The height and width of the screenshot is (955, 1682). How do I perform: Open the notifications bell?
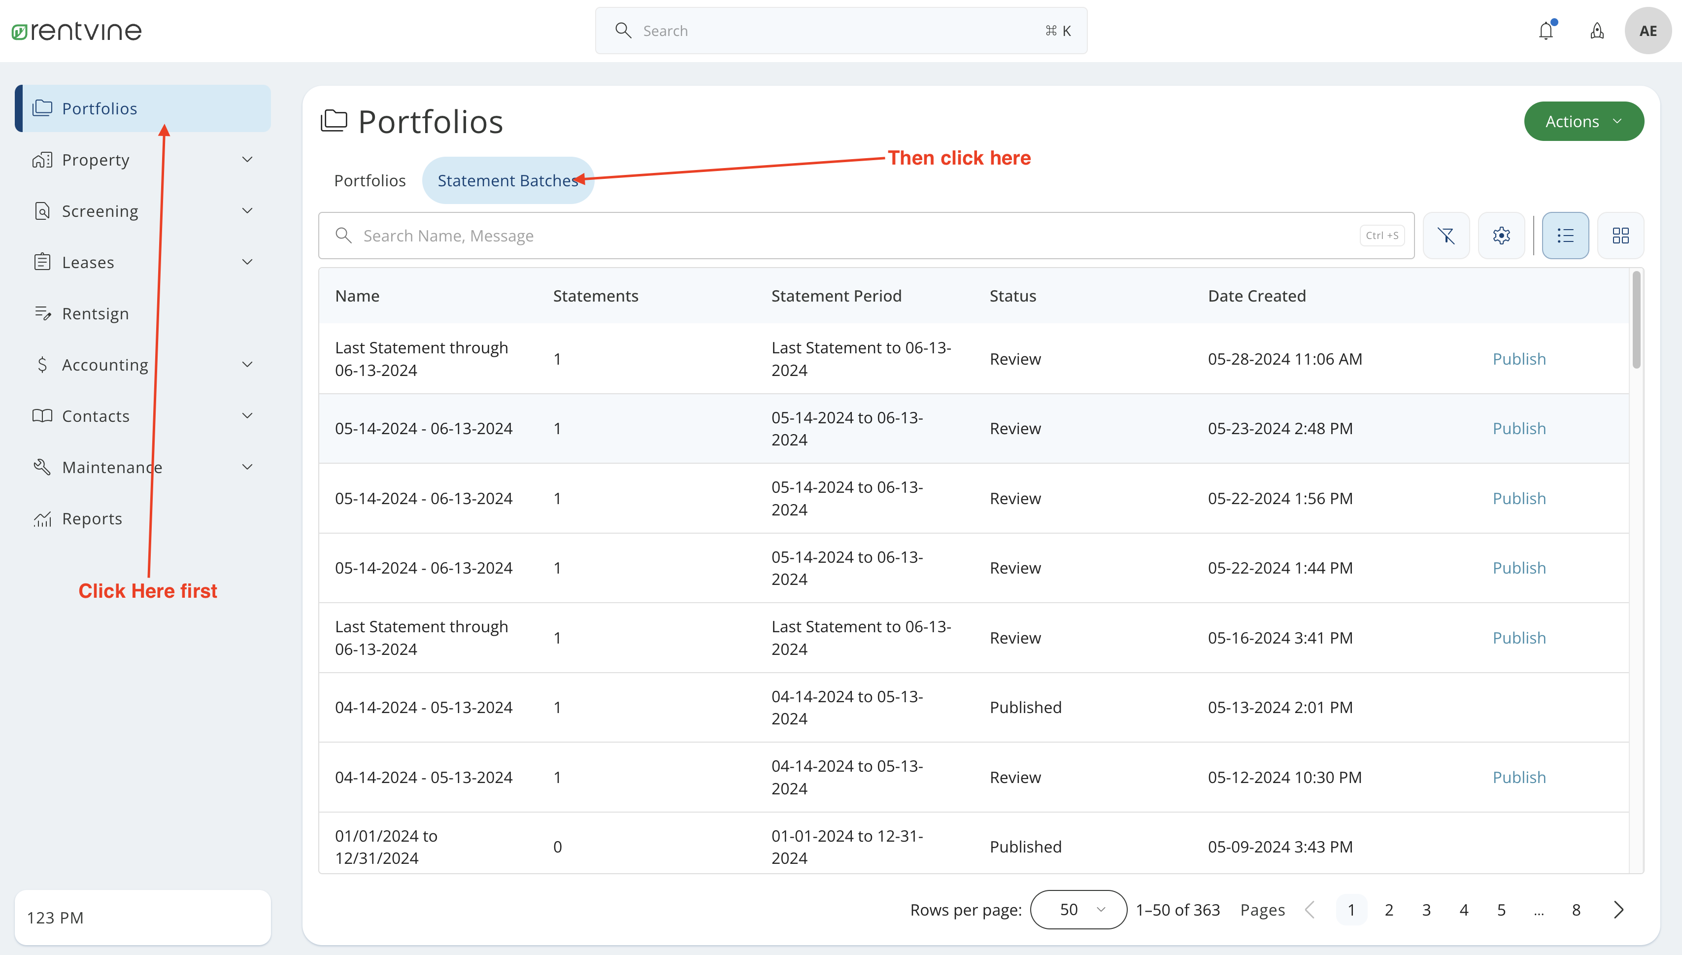click(1546, 30)
